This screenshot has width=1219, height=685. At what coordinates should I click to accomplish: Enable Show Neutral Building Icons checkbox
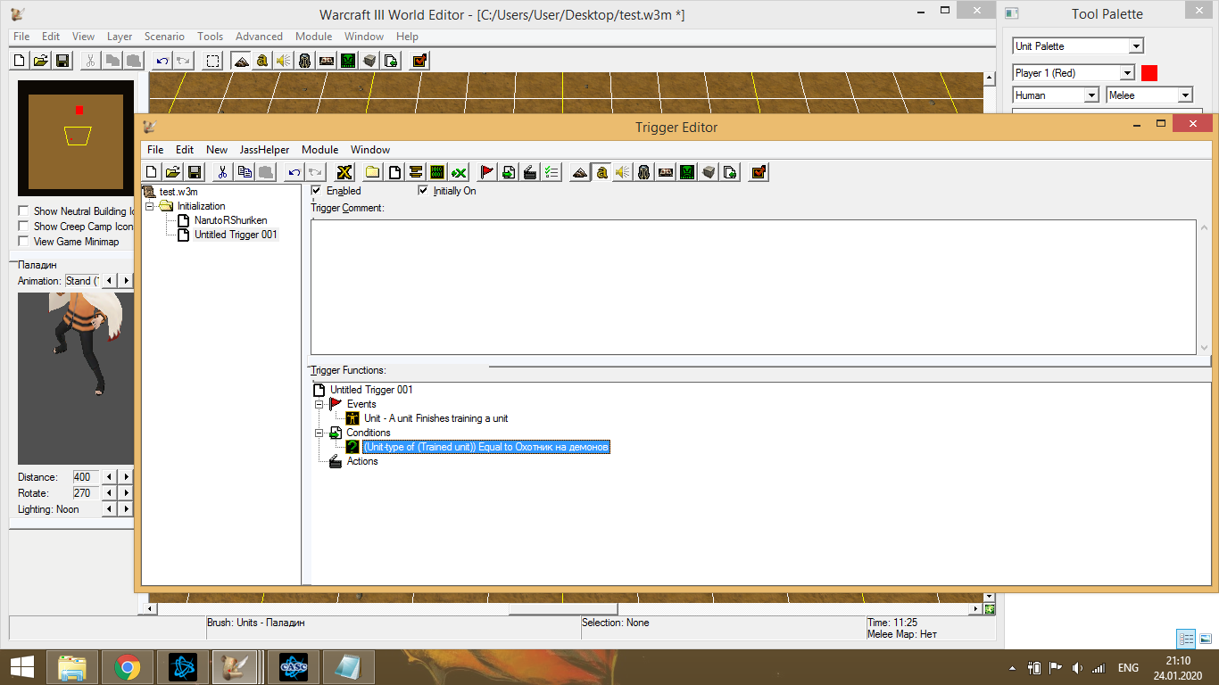(23, 211)
